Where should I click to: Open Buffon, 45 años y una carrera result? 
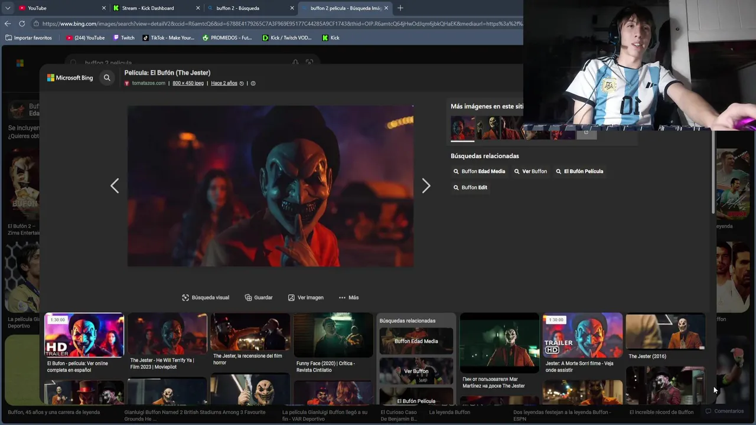[x=54, y=412]
